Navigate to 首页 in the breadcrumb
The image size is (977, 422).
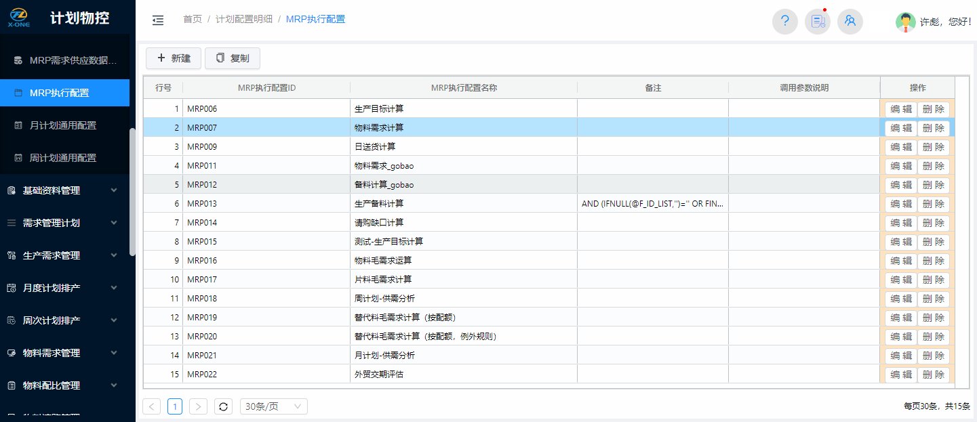click(x=193, y=20)
